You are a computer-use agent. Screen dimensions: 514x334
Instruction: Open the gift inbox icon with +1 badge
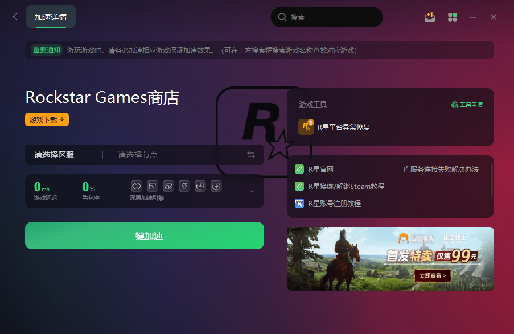430,17
